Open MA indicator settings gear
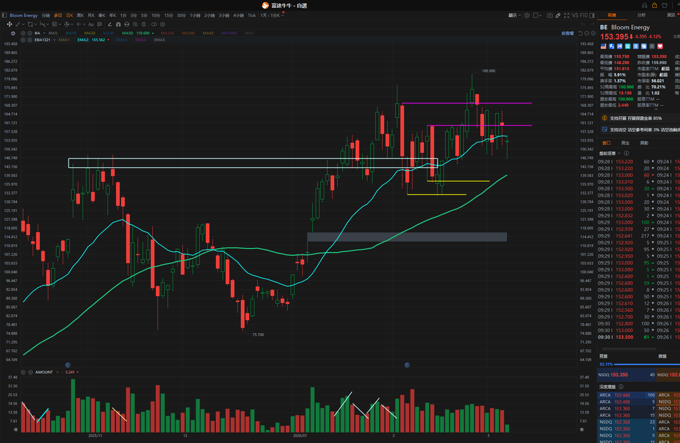The height and width of the screenshot is (443, 680). (23, 33)
